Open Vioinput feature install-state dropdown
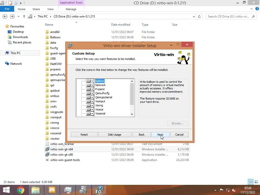260x195 pixels. click(90, 101)
